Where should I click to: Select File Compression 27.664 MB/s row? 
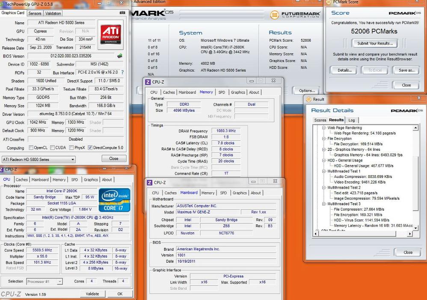[359, 210]
